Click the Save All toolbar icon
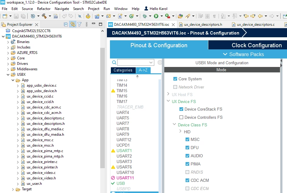Image resolution: width=287 pixels, height=193 pixels. click(x=23, y=16)
